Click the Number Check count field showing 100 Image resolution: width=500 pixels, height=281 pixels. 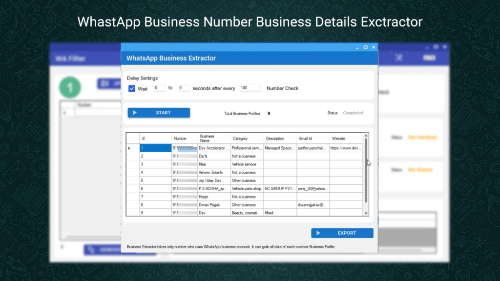250,88
